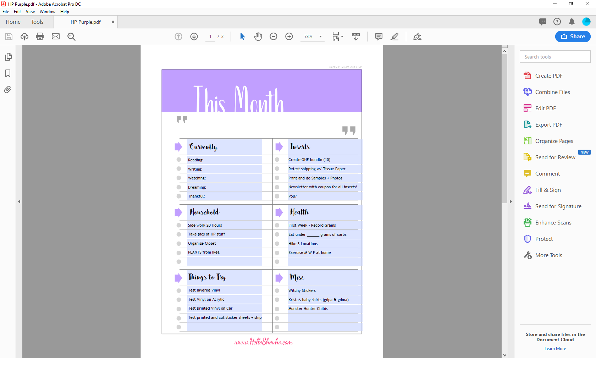The width and height of the screenshot is (596, 366).
Task: Click the Share button
Action: click(x=573, y=37)
